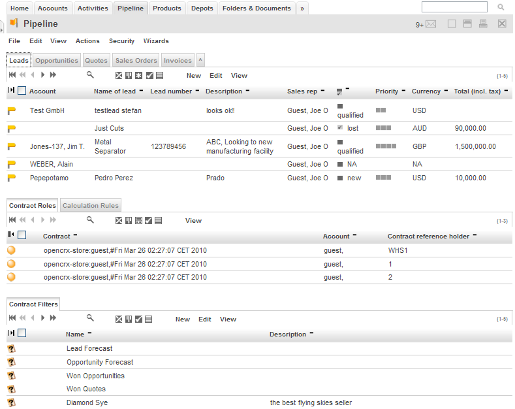515x409 pixels.
Task: Toggle select-all checkbox in Contract Roles header
Action: 22,235
